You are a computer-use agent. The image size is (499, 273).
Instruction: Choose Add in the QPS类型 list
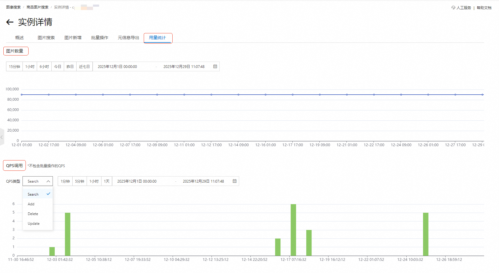38,204
